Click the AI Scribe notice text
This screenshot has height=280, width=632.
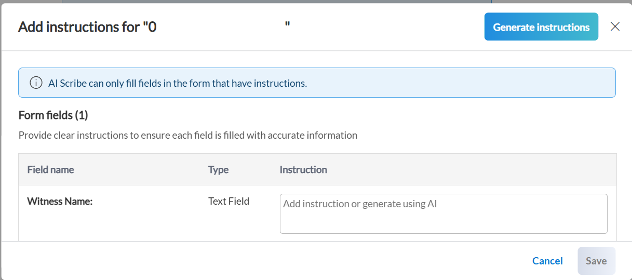click(x=178, y=83)
